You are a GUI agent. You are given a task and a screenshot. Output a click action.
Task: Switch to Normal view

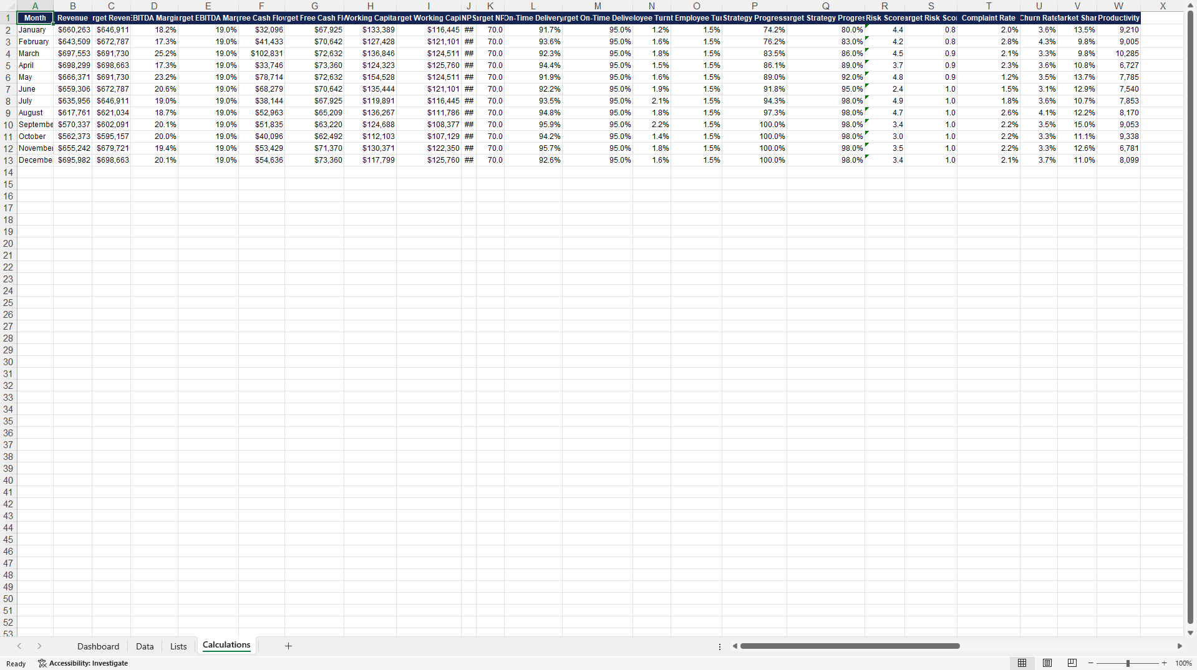1022,663
